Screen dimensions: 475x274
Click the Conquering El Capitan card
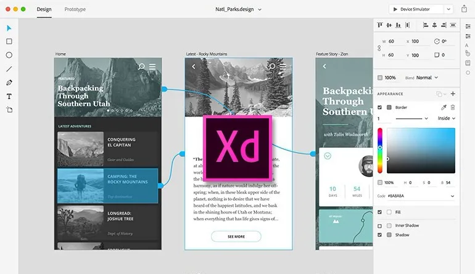point(107,149)
